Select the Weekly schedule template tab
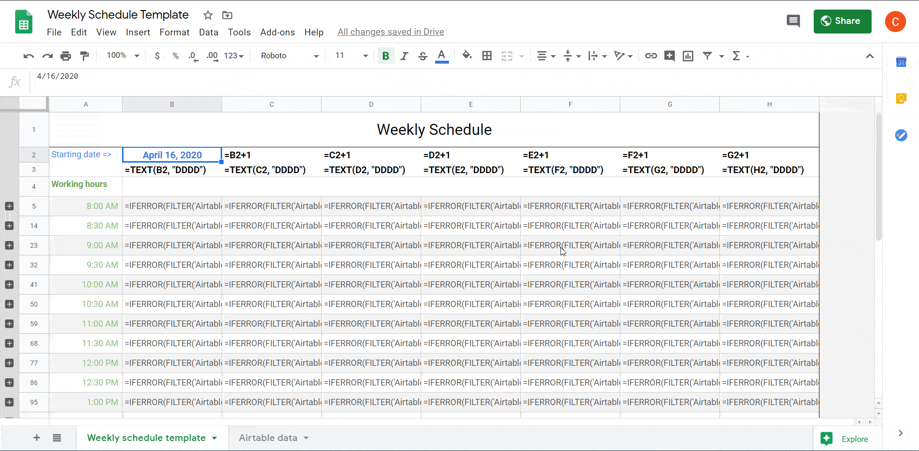 click(x=152, y=438)
